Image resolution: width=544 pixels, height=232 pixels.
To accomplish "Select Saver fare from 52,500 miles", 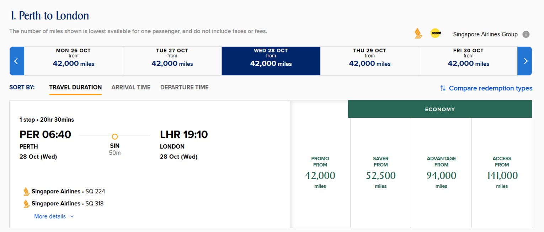I will 380,172.
